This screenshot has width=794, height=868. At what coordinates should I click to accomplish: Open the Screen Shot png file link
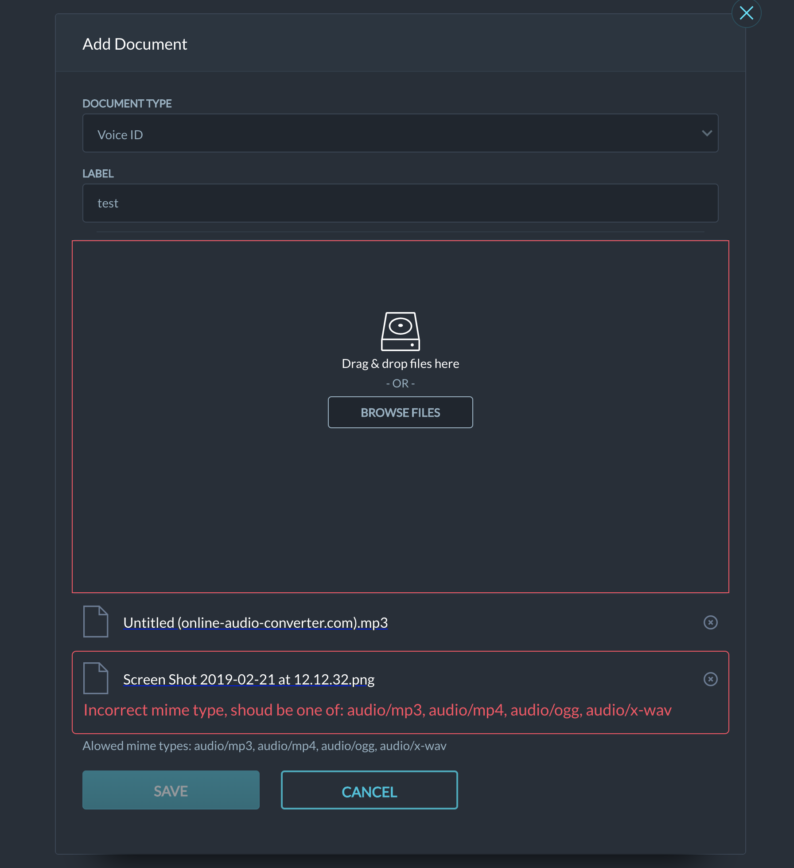(x=249, y=680)
